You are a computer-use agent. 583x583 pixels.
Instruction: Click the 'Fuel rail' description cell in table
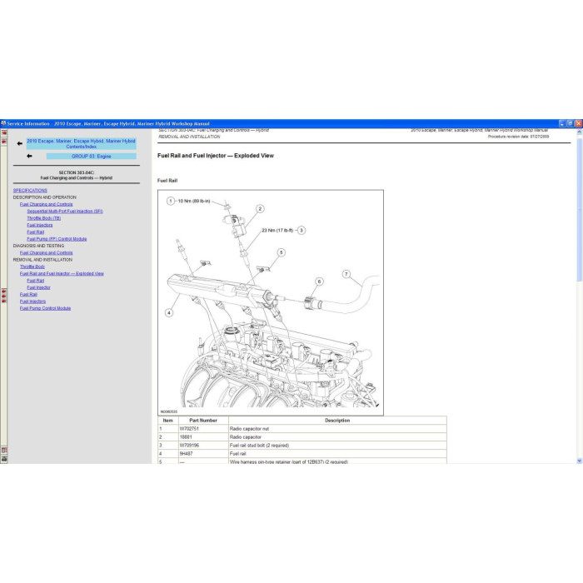pyautogui.click(x=337, y=454)
